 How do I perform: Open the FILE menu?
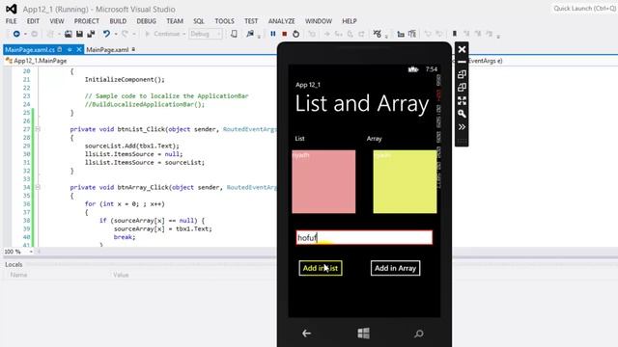click(11, 21)
